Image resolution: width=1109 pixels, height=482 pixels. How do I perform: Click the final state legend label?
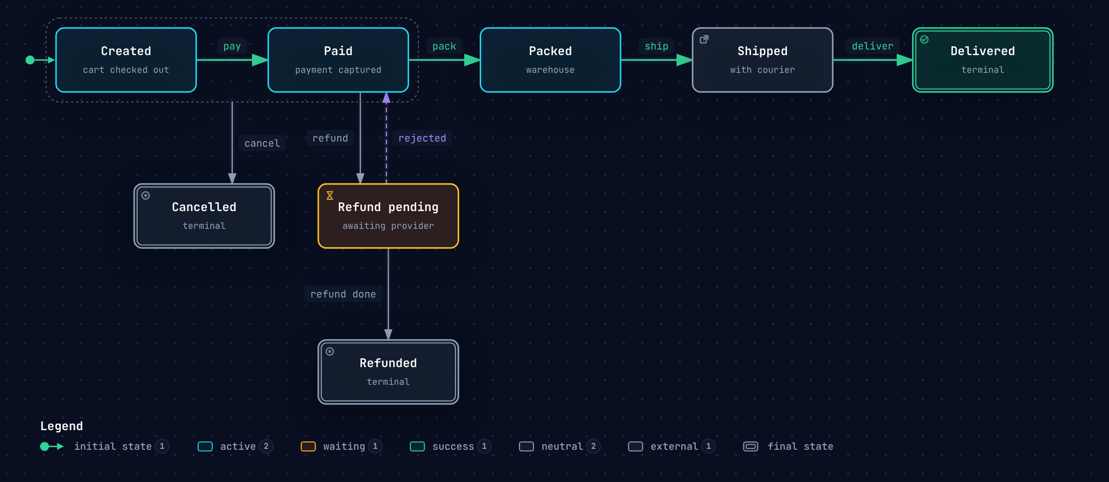pyautogui.click(x=800, y=447)
